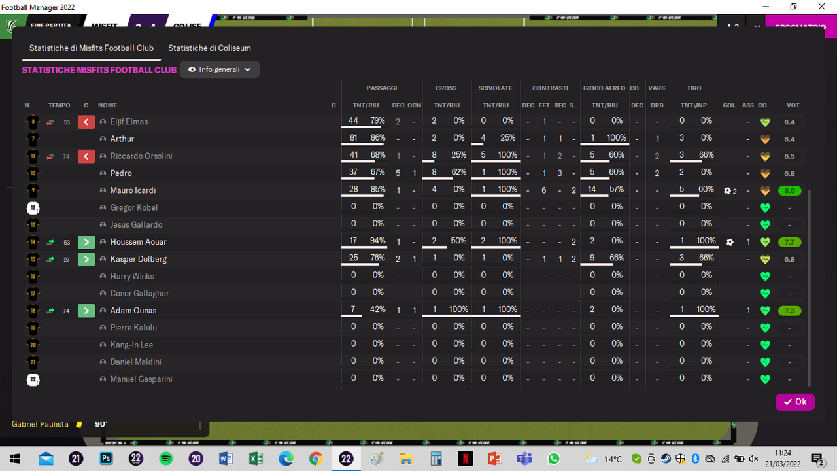This screenshot has width=837, height=471.
Task: Click the green substituted-on arrow for Kasper Dolberg
Action: pyautogui.click(x=86, y=259)
